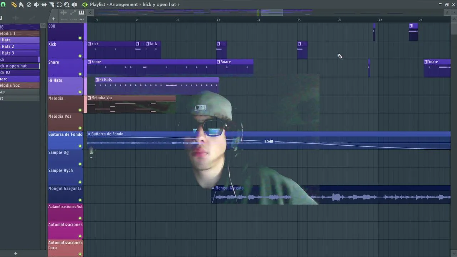Click bar 76 on the timeline ruler

340,20
